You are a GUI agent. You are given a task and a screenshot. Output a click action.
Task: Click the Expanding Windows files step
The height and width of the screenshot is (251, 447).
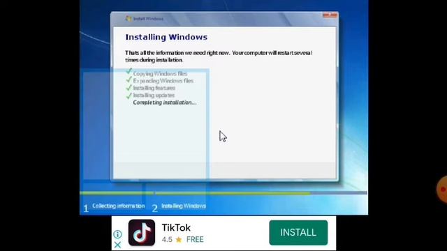click(x=163, y=81)
